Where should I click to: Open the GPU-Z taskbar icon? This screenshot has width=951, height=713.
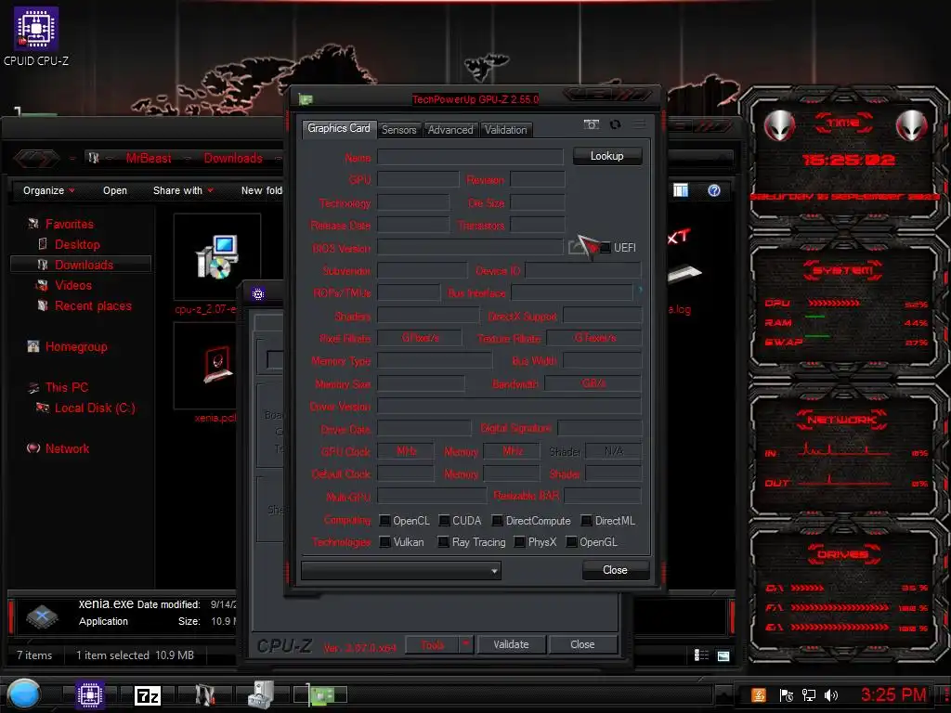click(x=320, y=694)
